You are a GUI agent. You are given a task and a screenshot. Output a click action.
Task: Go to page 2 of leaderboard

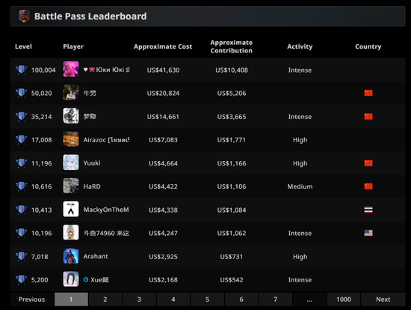pyautogui.click(x=105, y=300)
